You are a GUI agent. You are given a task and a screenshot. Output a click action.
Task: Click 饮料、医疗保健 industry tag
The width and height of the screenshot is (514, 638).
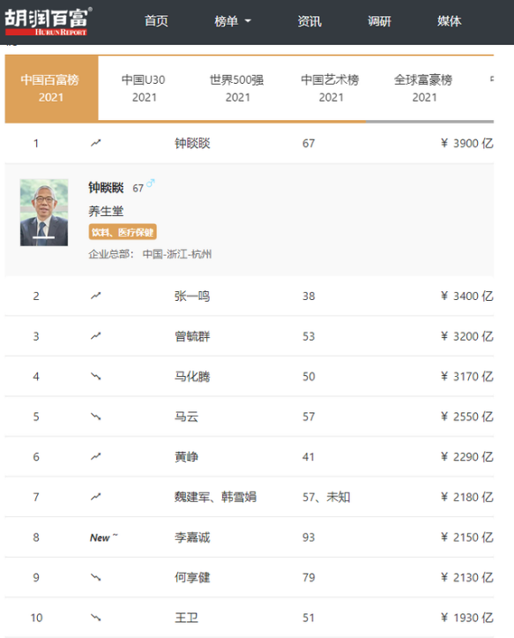[123, 232]
